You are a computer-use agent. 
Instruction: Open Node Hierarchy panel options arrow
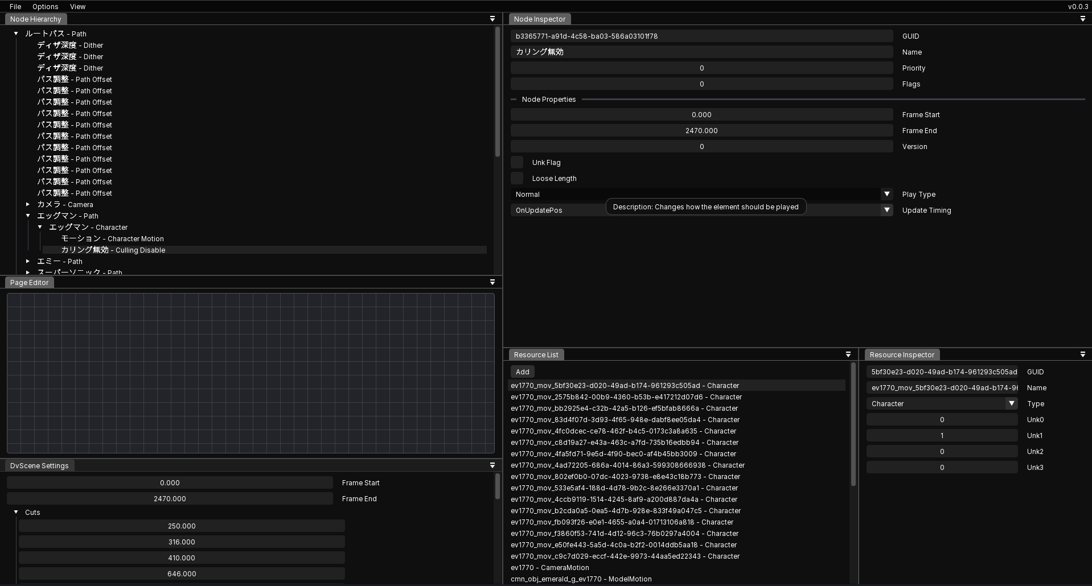tap(492, 19)
